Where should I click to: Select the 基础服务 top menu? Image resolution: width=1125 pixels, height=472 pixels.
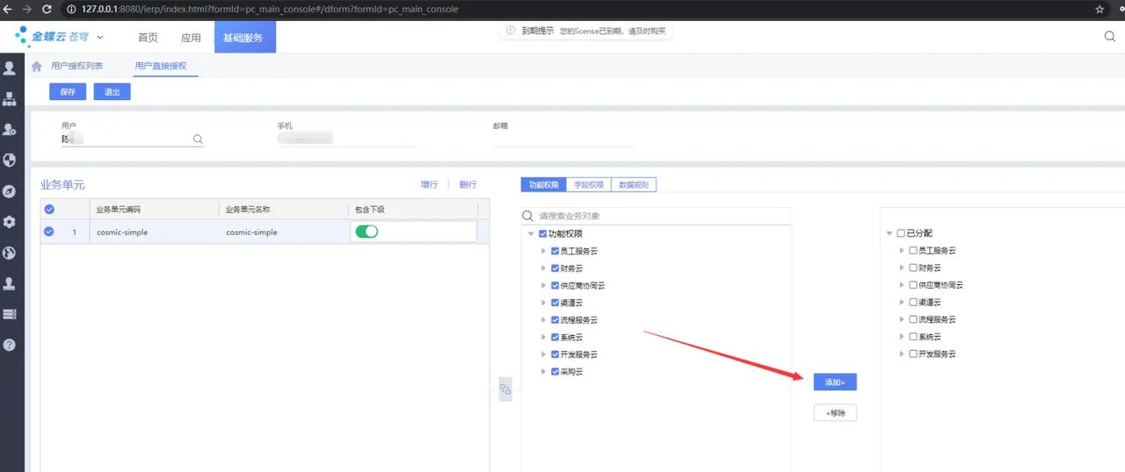[x=243, y=38]
